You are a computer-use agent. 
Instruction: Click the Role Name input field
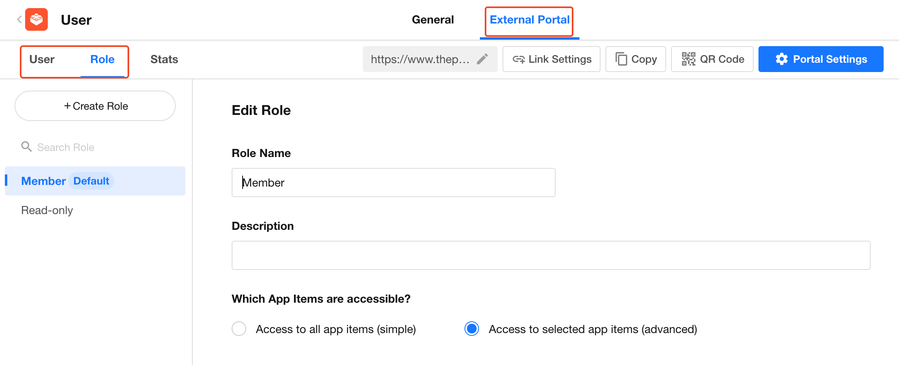coord(393,182)
